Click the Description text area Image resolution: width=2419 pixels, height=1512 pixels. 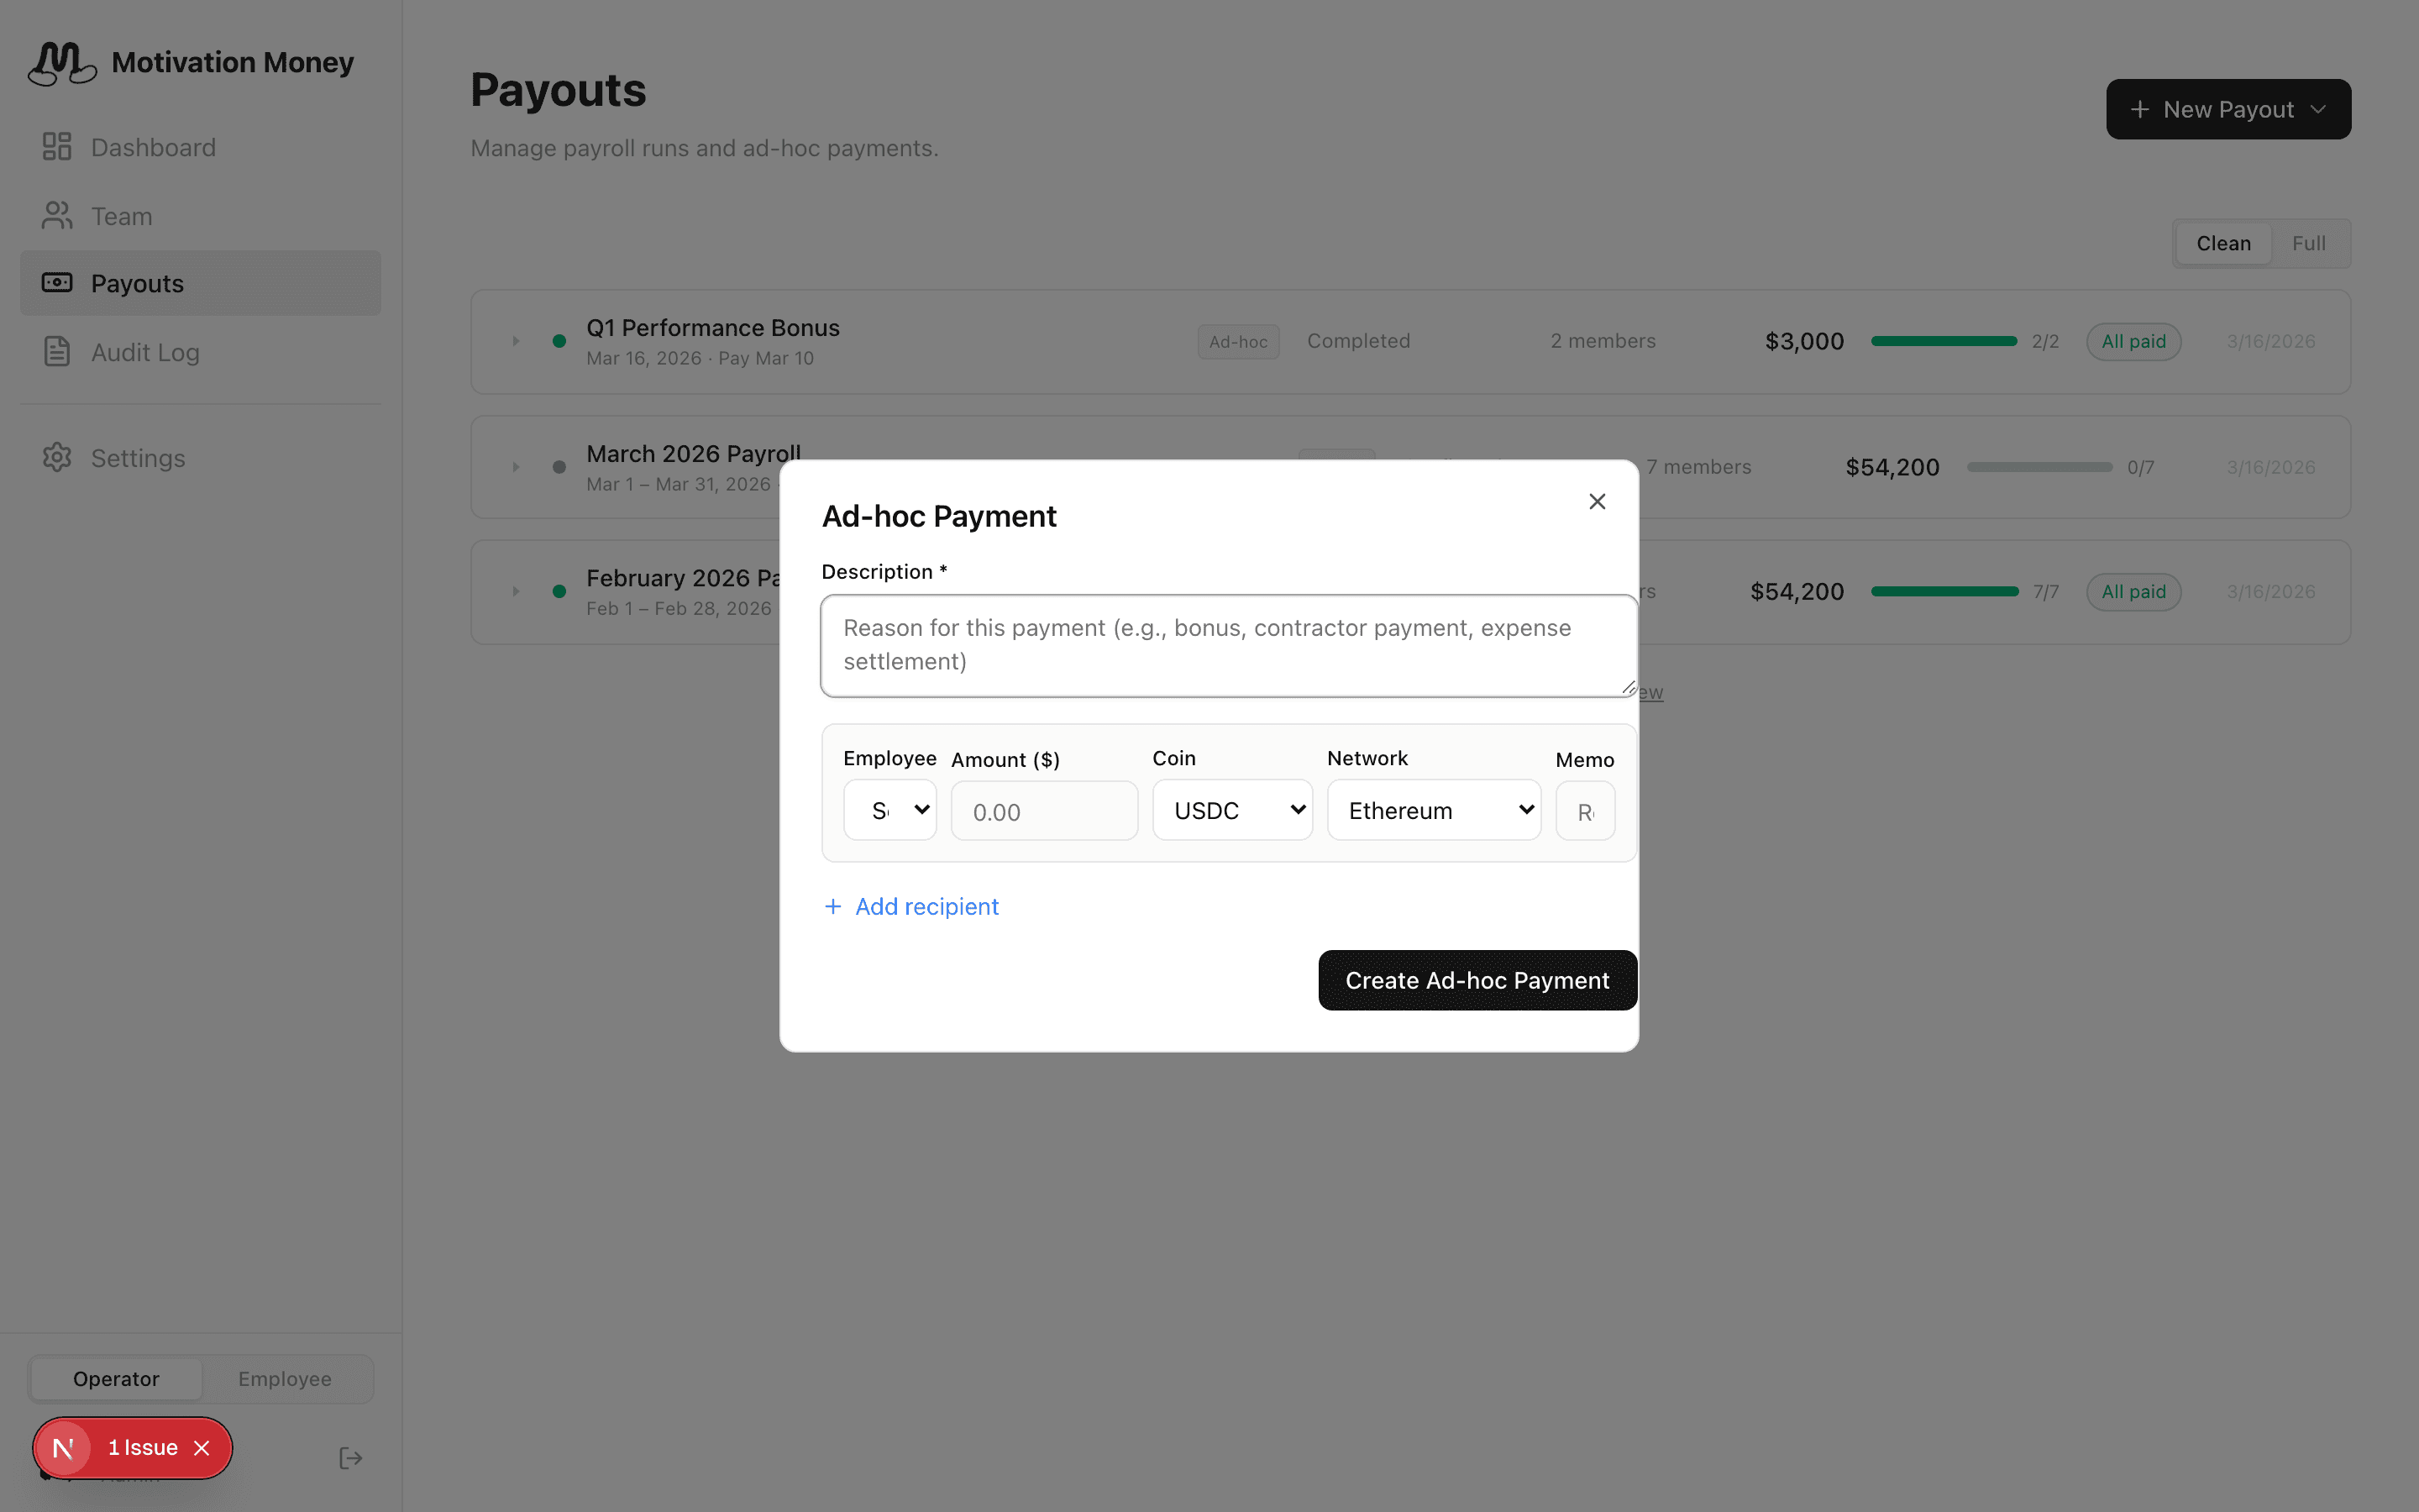coord(1229,645)
